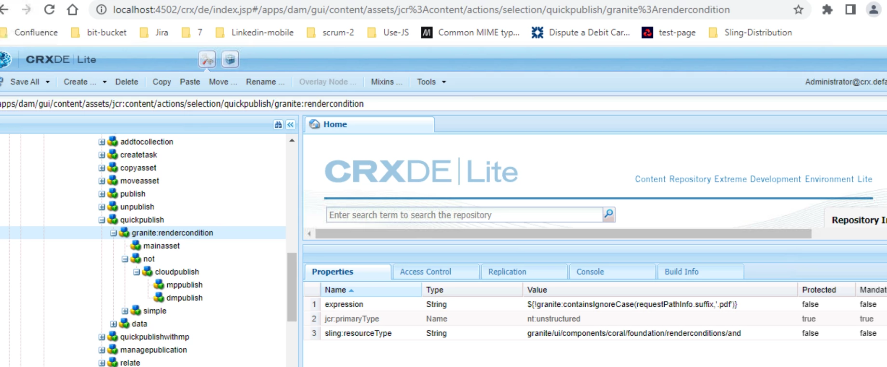Image resolution: width=887 pixels, height=367 pixels.
Task: Toggle browser side panel icon
Action: [850, 9]
